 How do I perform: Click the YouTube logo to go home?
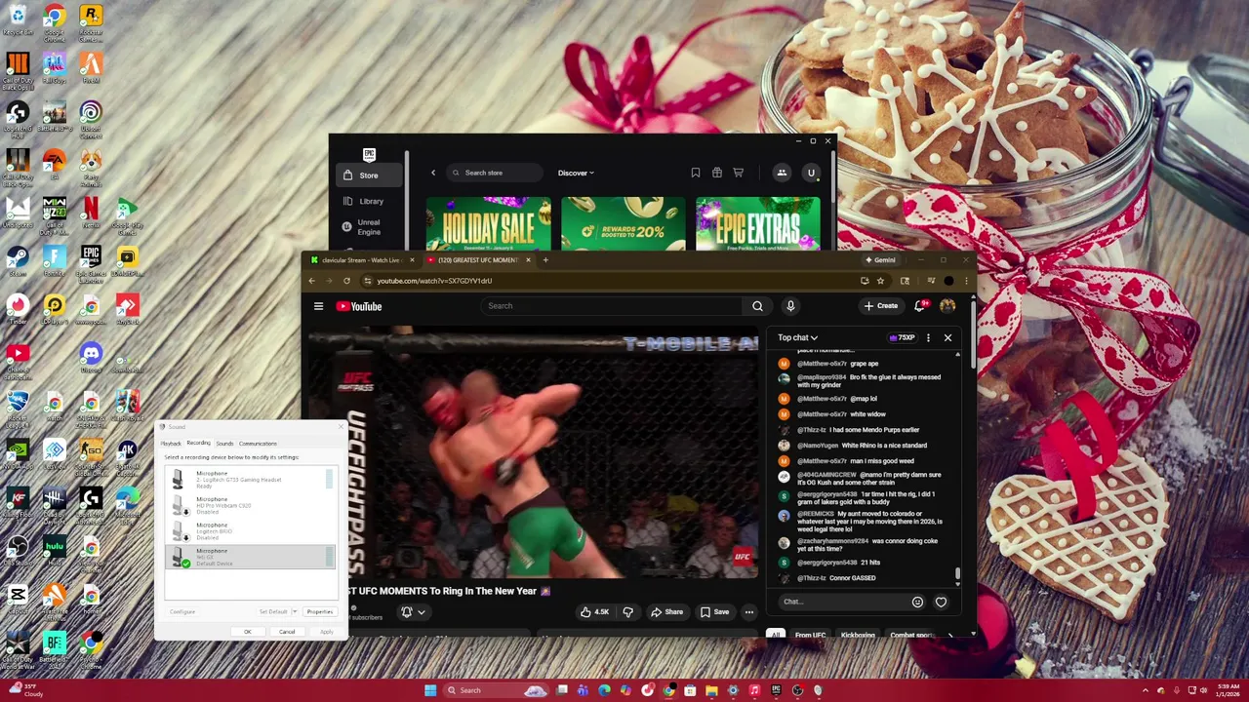coord(359,306)
